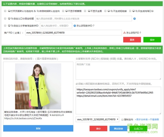Click the coupon and item URL text area

[x=118, y=100]
